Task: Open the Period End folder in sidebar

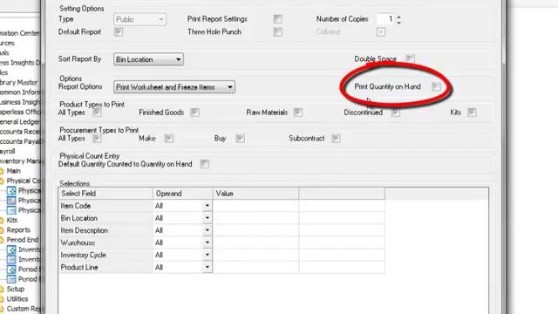Action: pyautogui.click(x=22, y=240)
